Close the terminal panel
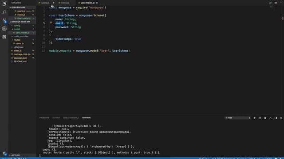The height and width of the screenshot is (159, 284). coord(281,118)
